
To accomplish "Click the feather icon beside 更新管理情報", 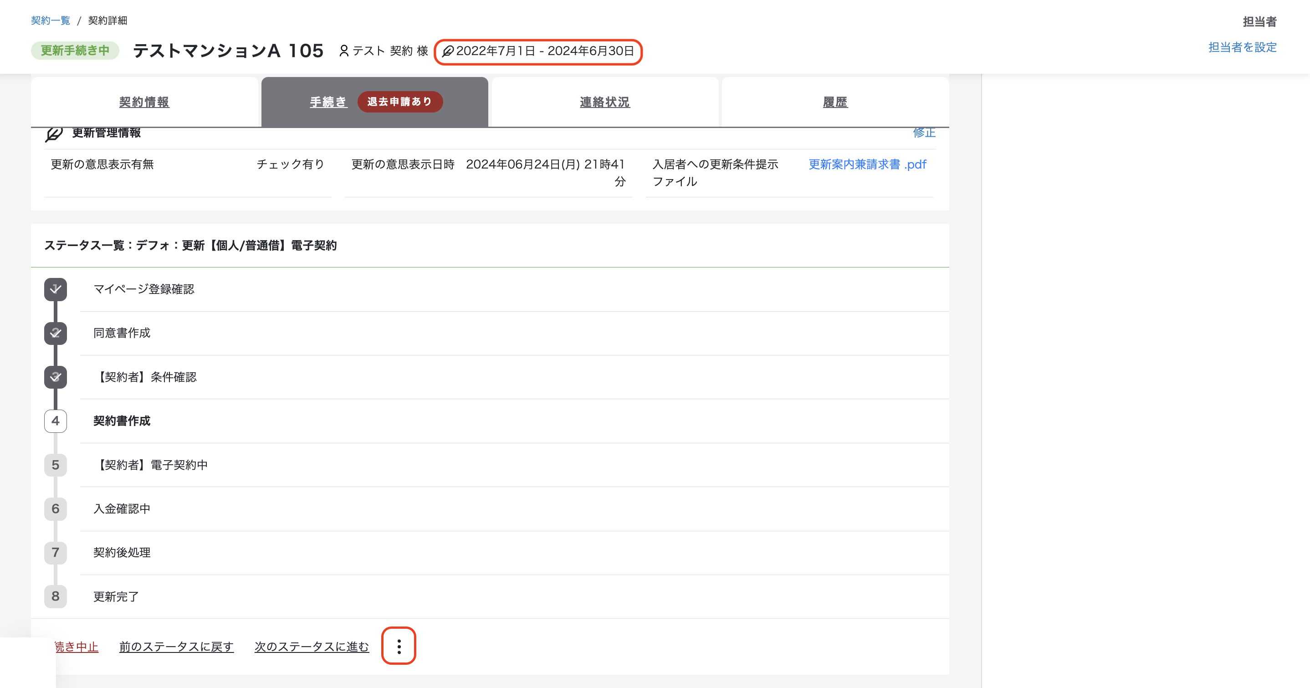I will [x=54, y=134].
